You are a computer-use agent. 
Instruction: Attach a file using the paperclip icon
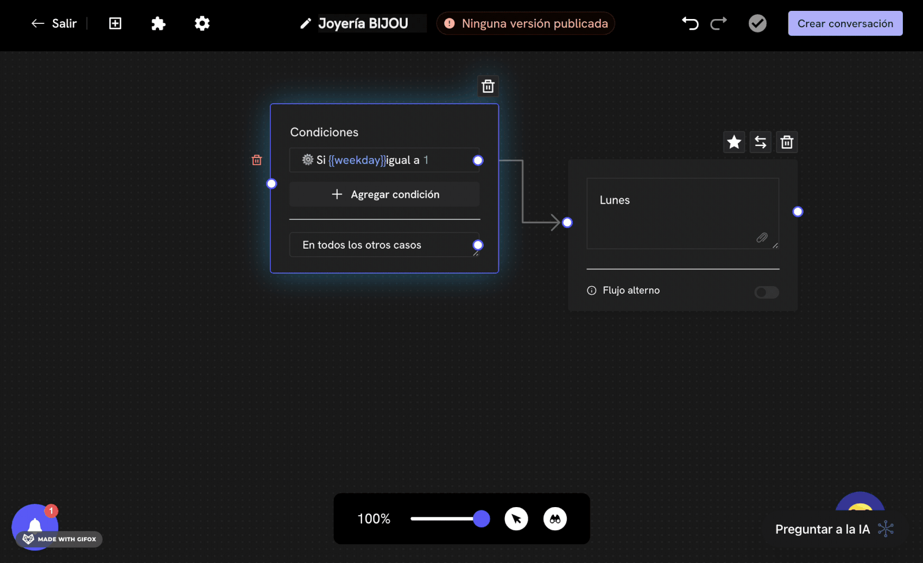[762, 238]
